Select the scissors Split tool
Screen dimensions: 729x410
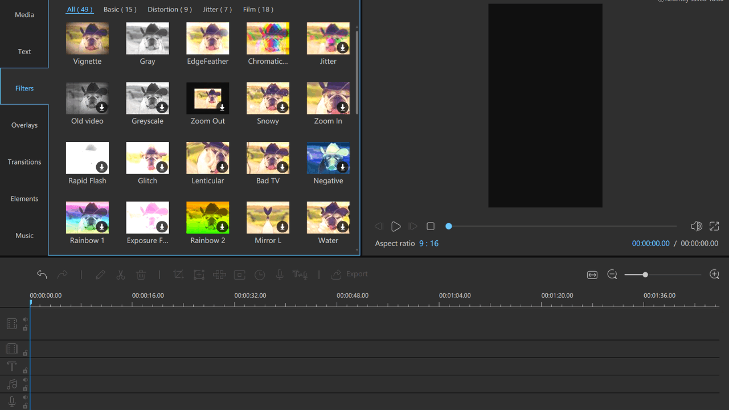(121, 274)
